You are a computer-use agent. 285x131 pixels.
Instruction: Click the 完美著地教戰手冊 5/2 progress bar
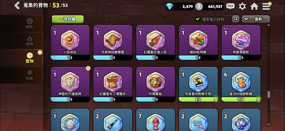tap(198, 99)
